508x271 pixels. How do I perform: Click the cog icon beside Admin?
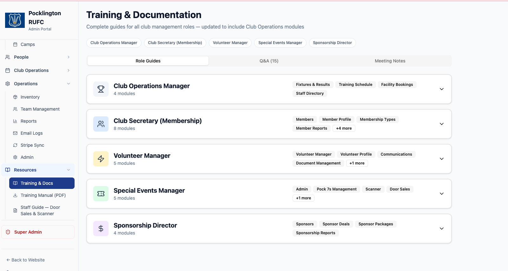(15, 157)
